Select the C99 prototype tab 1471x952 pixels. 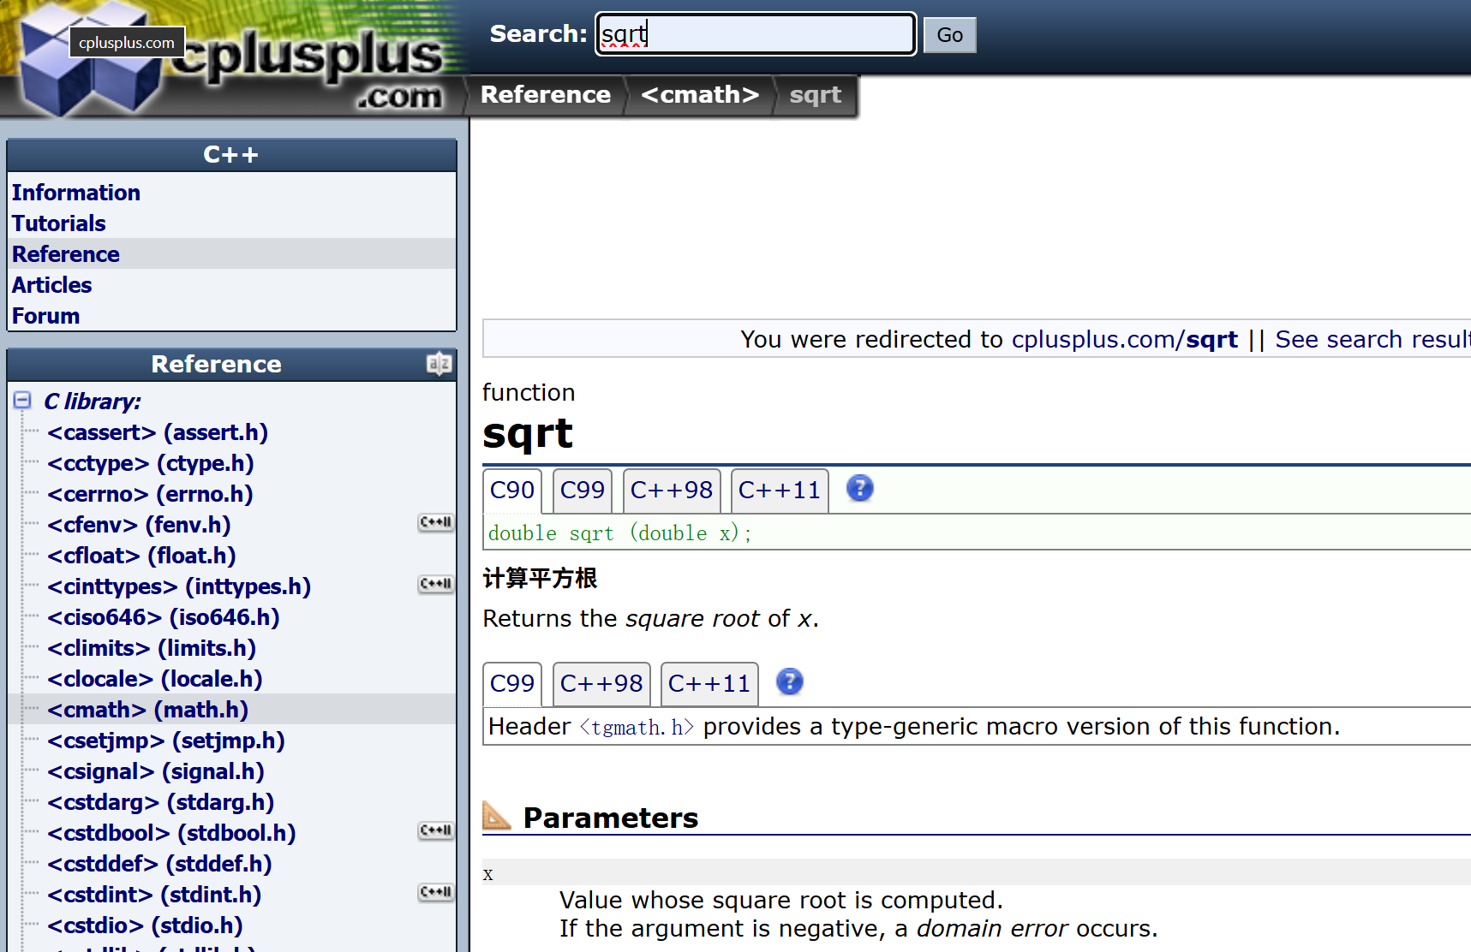(583, 491)
